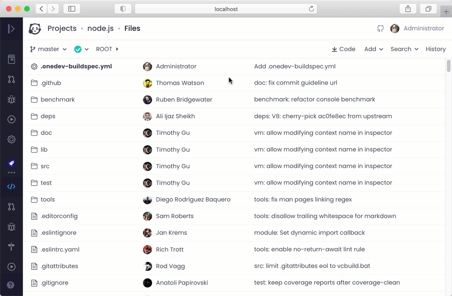Open the Add dropdown menu
452x296 pixels.
(x=374, y=49)
